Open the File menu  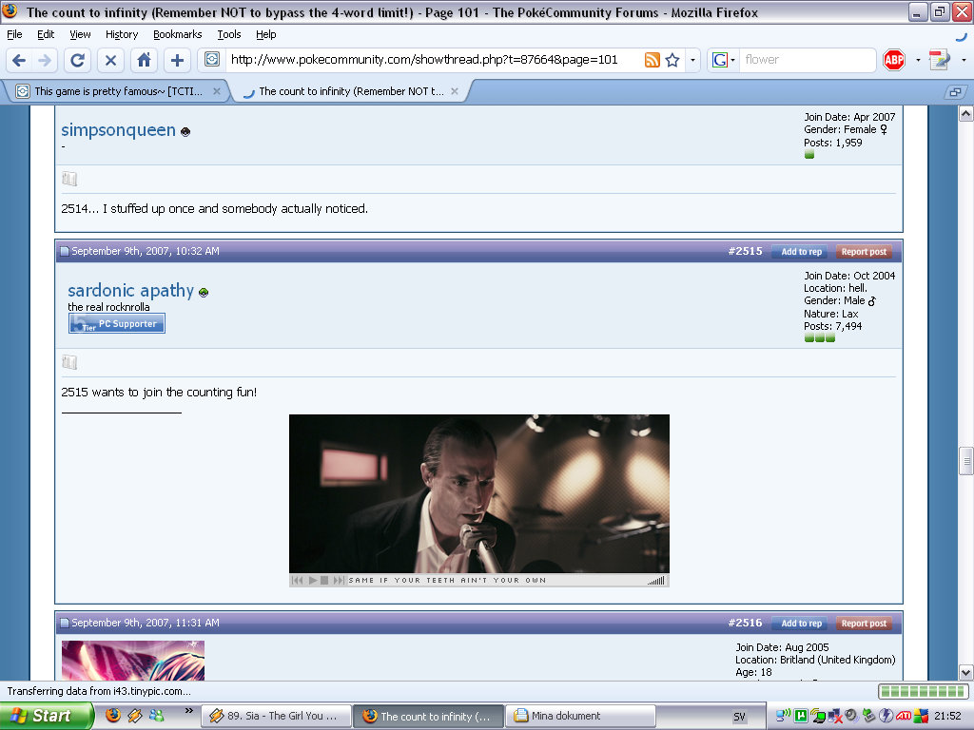tap(14, 34)
